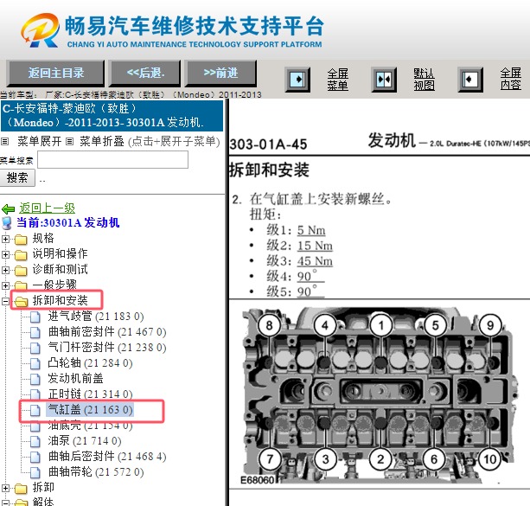Expand the 一般步骤 folder node
This screenshot has height=506, width=530.
5,285
